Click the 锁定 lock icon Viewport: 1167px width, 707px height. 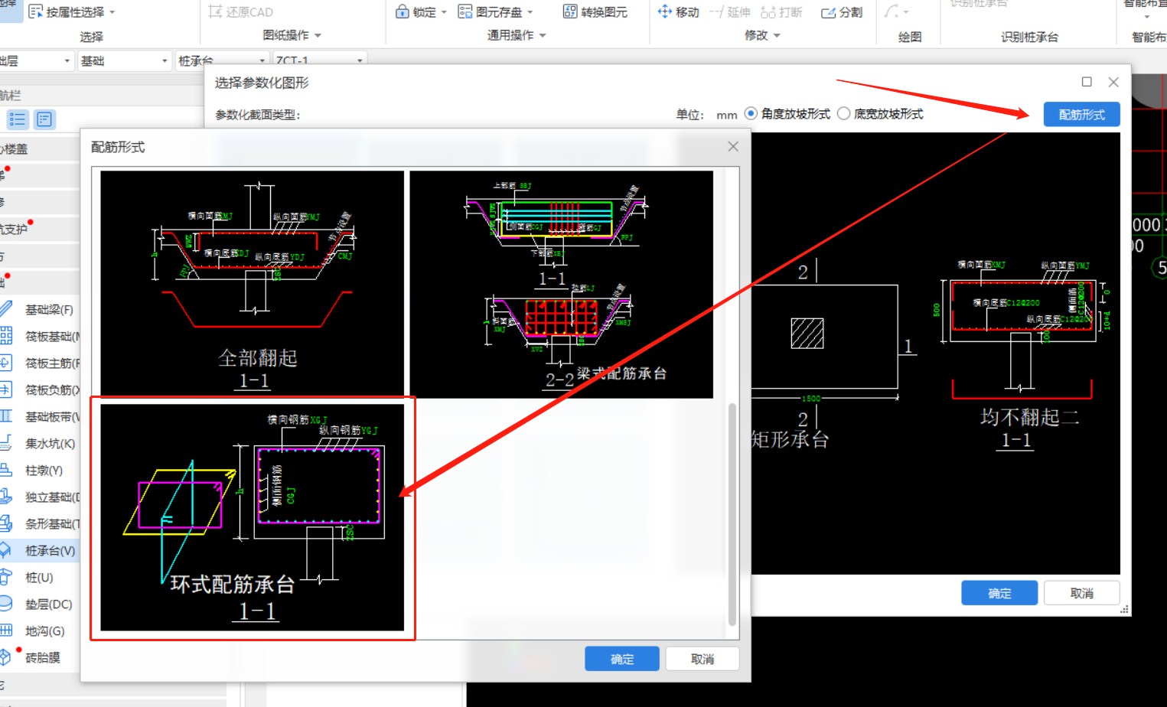tap(402, 11)
